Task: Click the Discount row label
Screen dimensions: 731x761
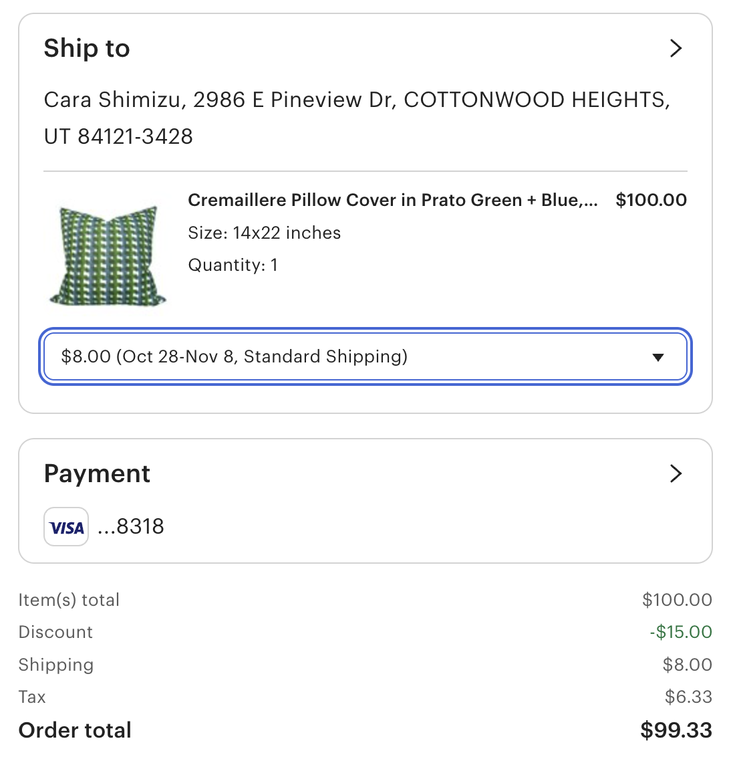Action: pos(55,632)
